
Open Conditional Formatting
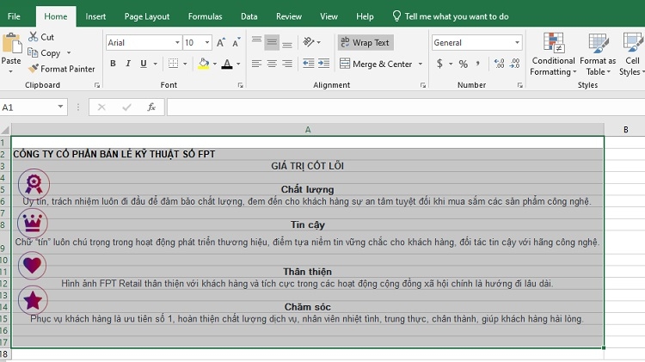click(553, 54)
